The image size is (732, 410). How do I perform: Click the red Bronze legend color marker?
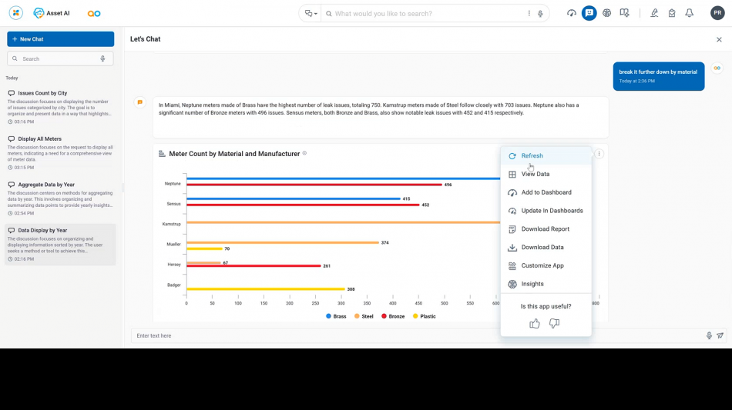tap(384, 316)
